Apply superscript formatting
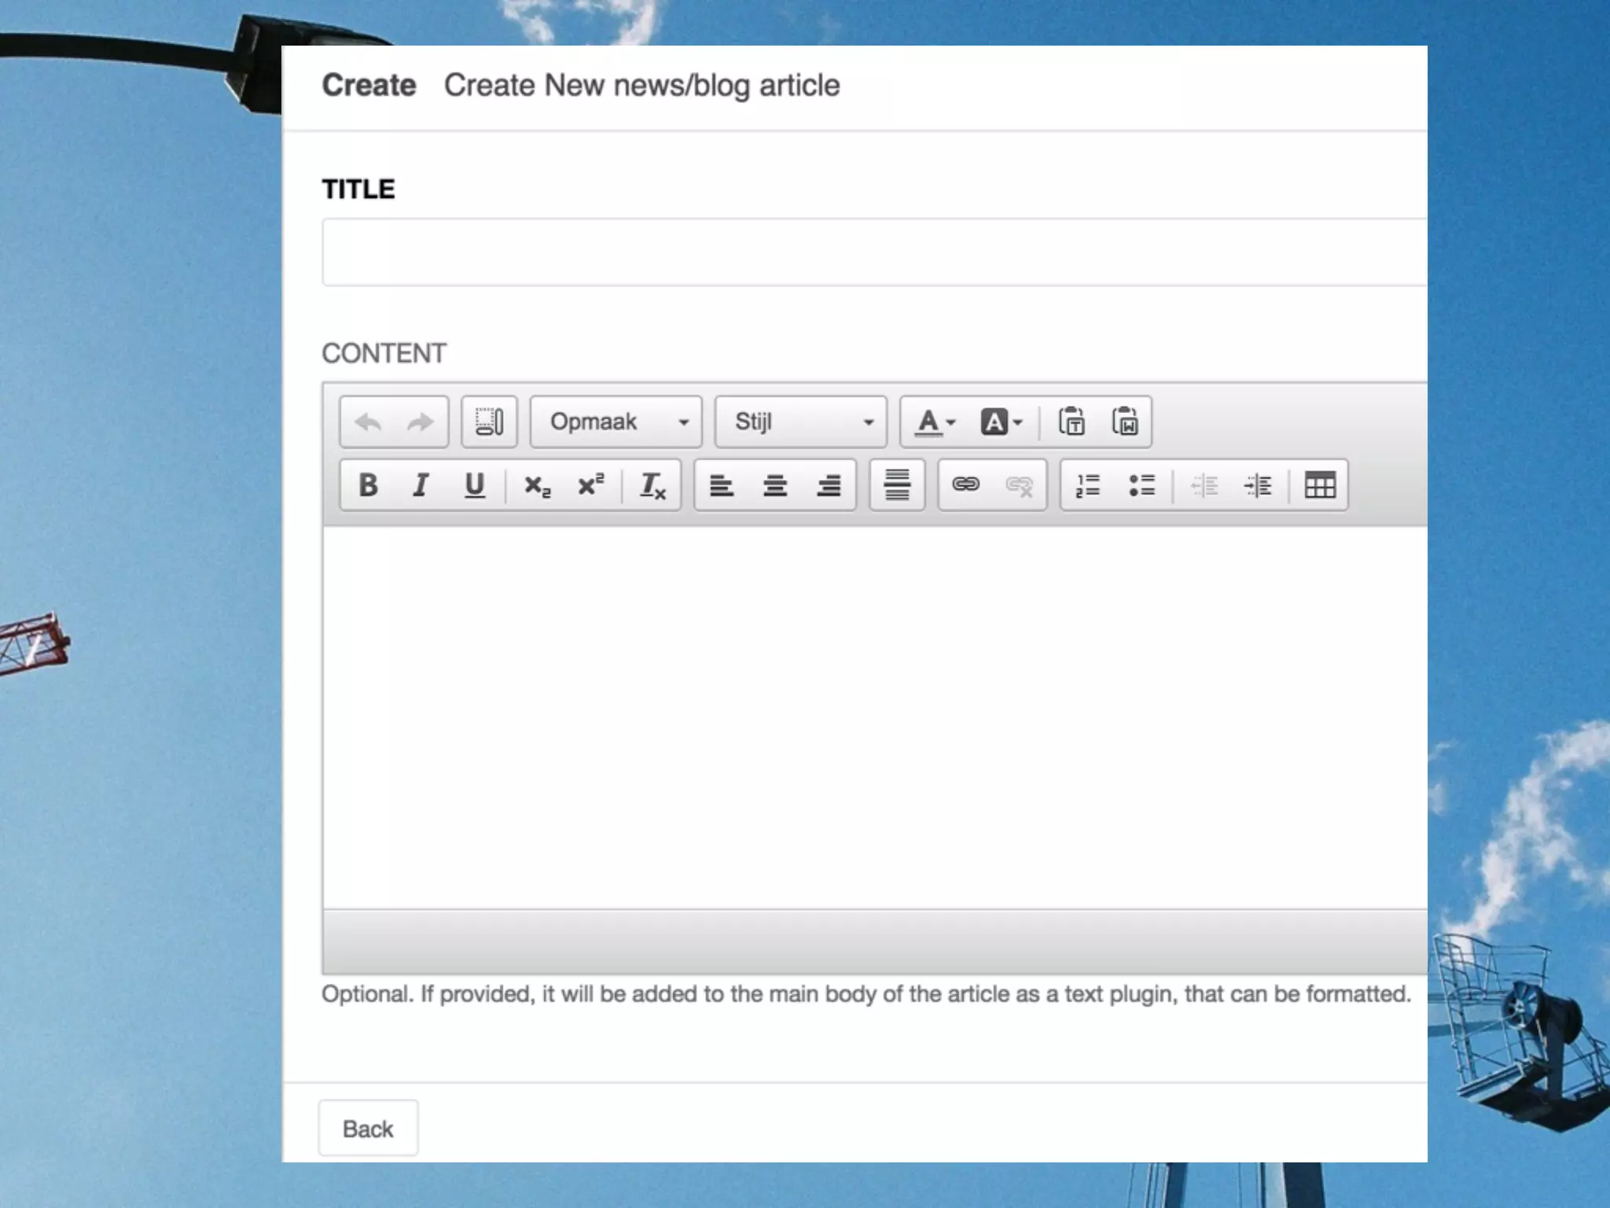This screenshot has height=1208, width=1610. click(590, 485)
